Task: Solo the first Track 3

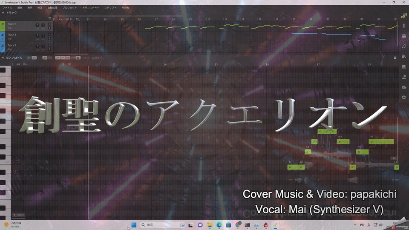Action: tap(49, 38)
